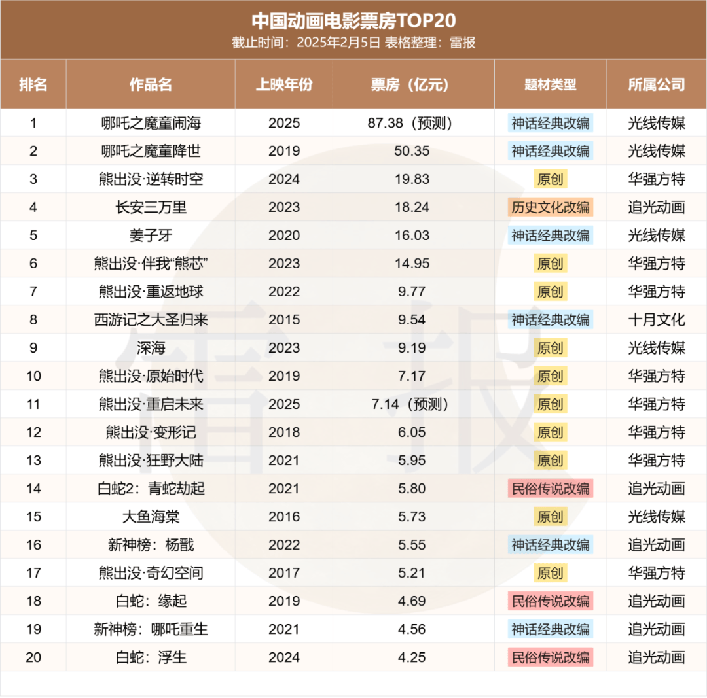Click 追光动画 in 长安三万里 row
This screenshot has height=698, width=707.
[657, 207]
